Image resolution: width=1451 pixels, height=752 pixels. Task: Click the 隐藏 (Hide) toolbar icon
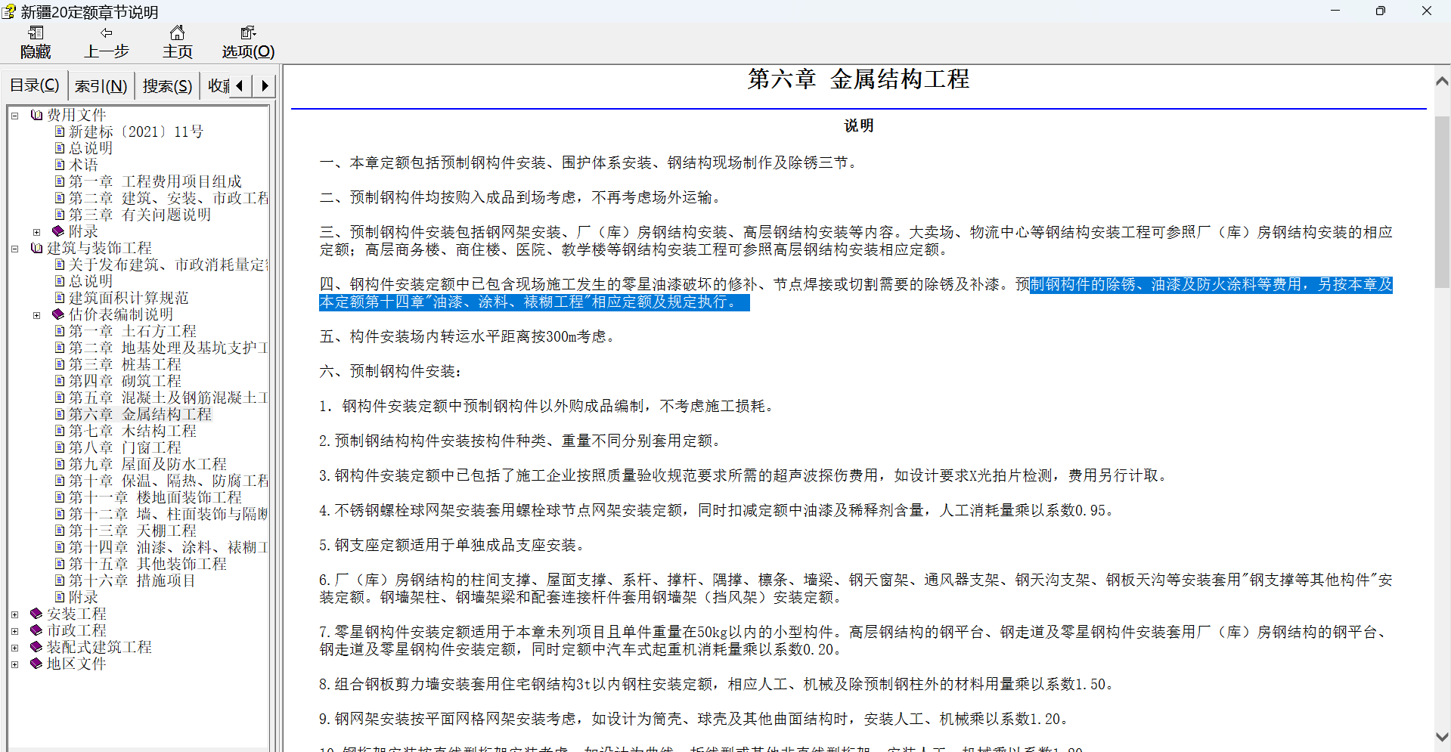pyautogui.click(x=36, y=42)
